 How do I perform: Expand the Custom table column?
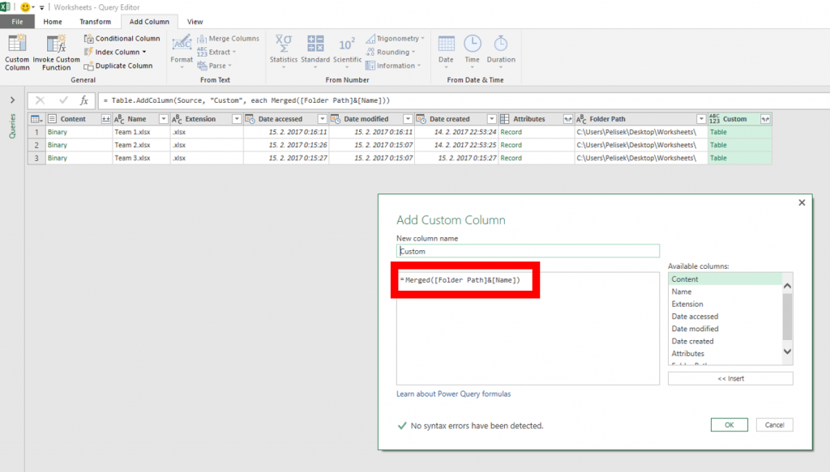click(765, 119)
